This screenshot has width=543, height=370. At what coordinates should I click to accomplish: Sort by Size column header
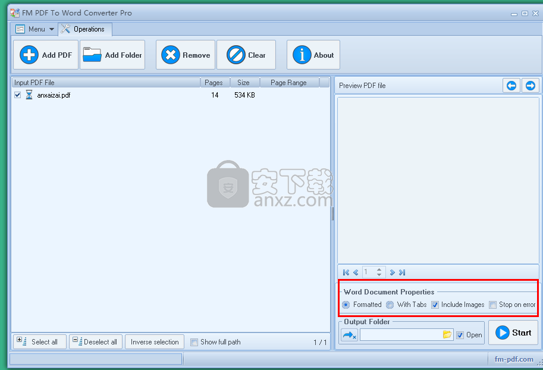245,83
